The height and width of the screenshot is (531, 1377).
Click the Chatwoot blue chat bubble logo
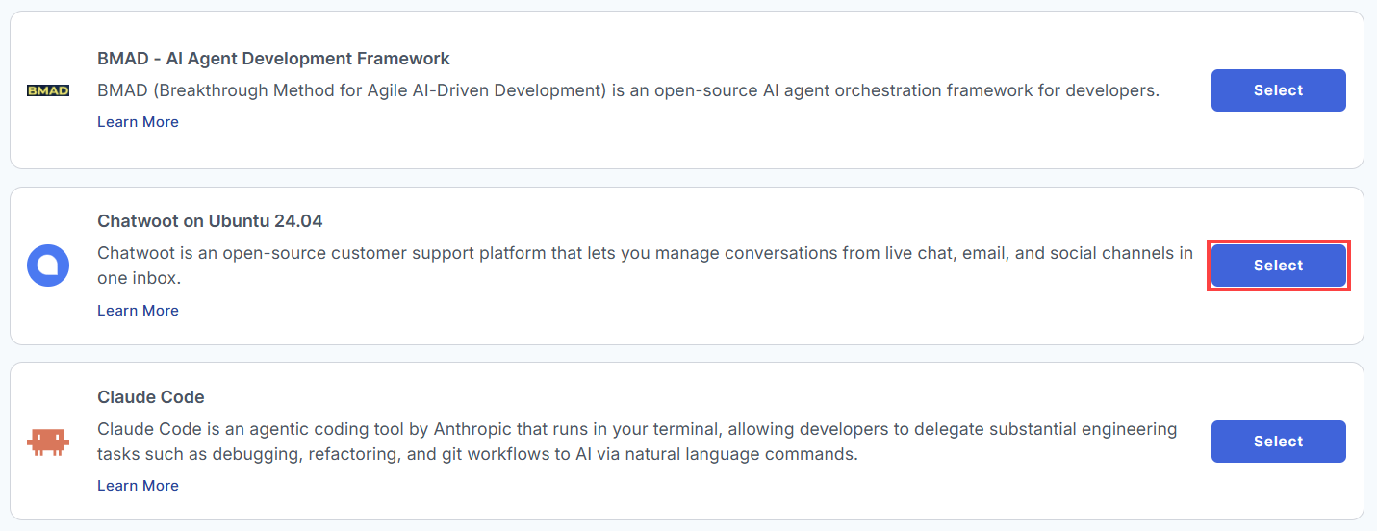click(47, 265)
